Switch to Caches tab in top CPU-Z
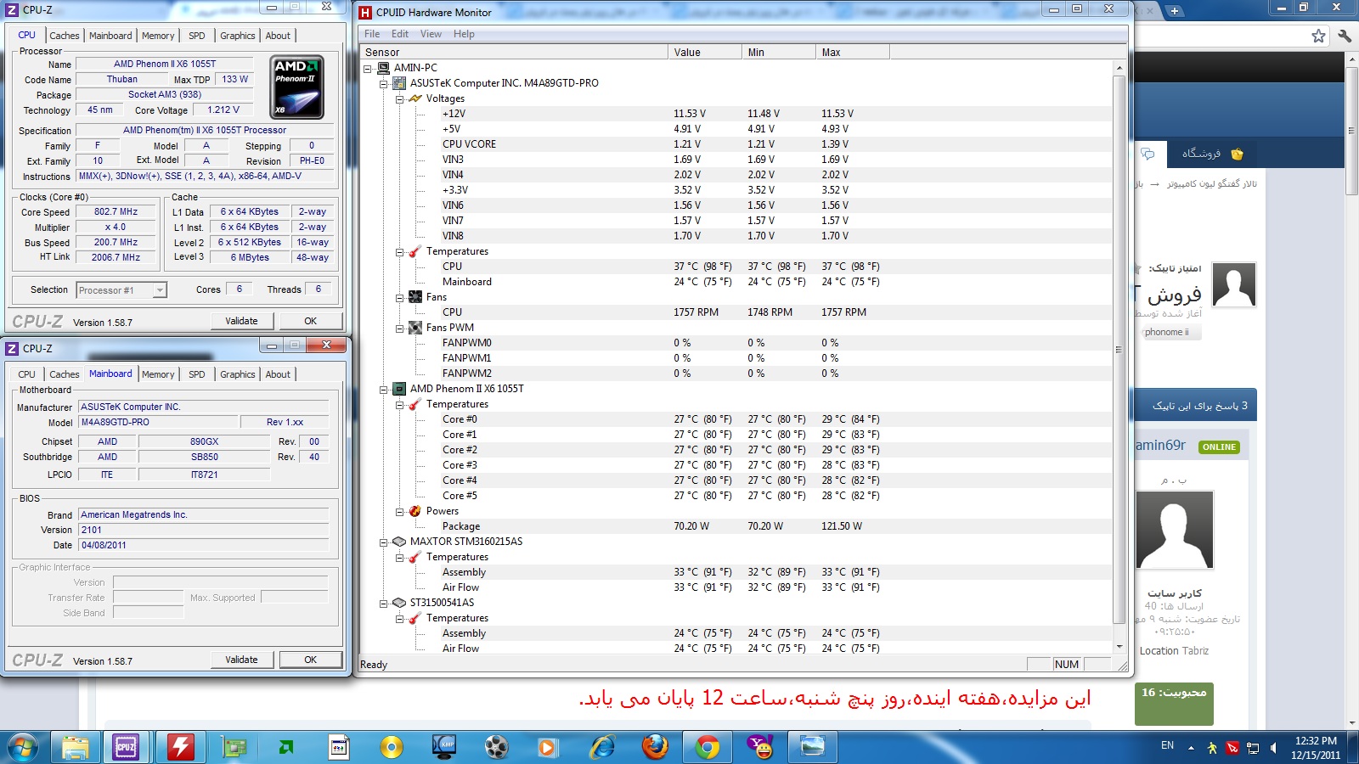The height and width of the screenshot is (764, 1359). (65, 36)
